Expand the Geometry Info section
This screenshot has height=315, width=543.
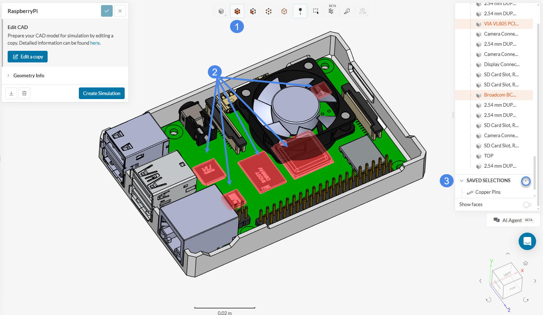(x=29, y=75)
